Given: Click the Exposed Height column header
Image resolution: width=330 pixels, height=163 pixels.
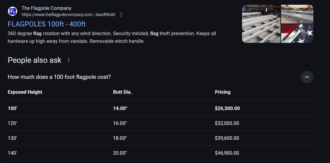Looking at the screenshot, I should point(25,92).
